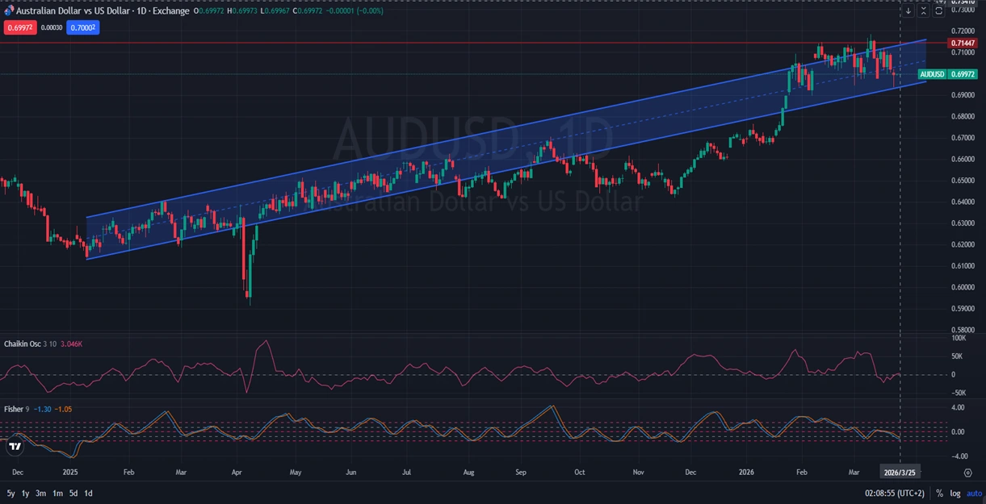
Task: Select the 3m range tab
Action: pos(40,493)
